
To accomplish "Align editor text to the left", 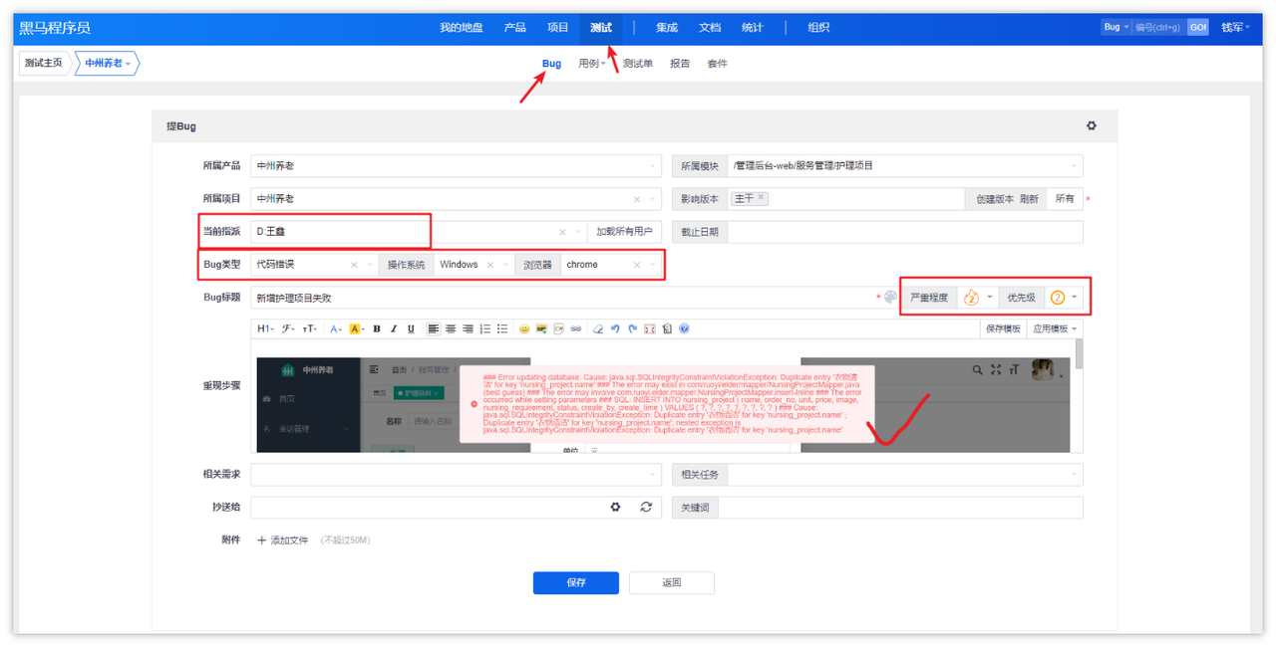I will tap(434, 328).
